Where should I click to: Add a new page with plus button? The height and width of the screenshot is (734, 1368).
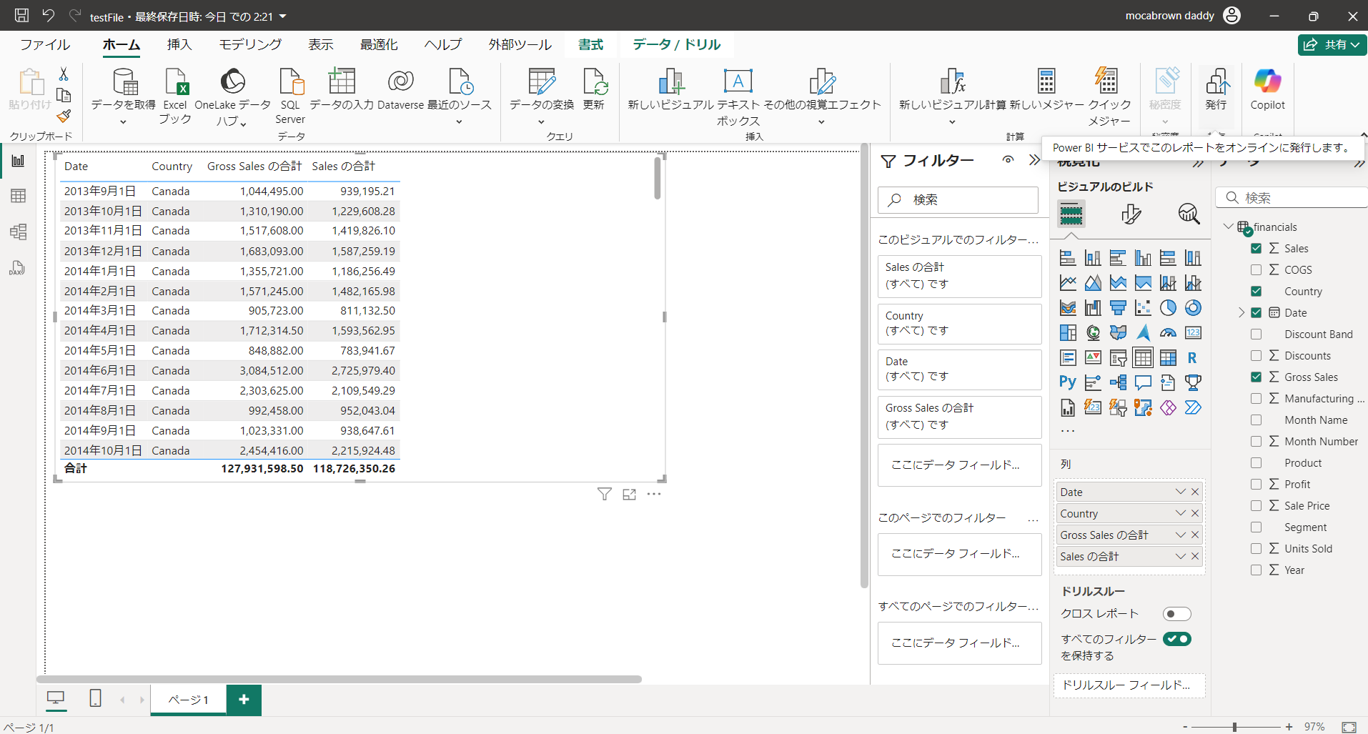[x=244, y=700]
